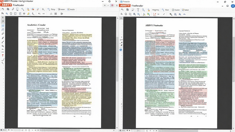
Task: Click the blue user avatar in right window header
Action: 233,6
